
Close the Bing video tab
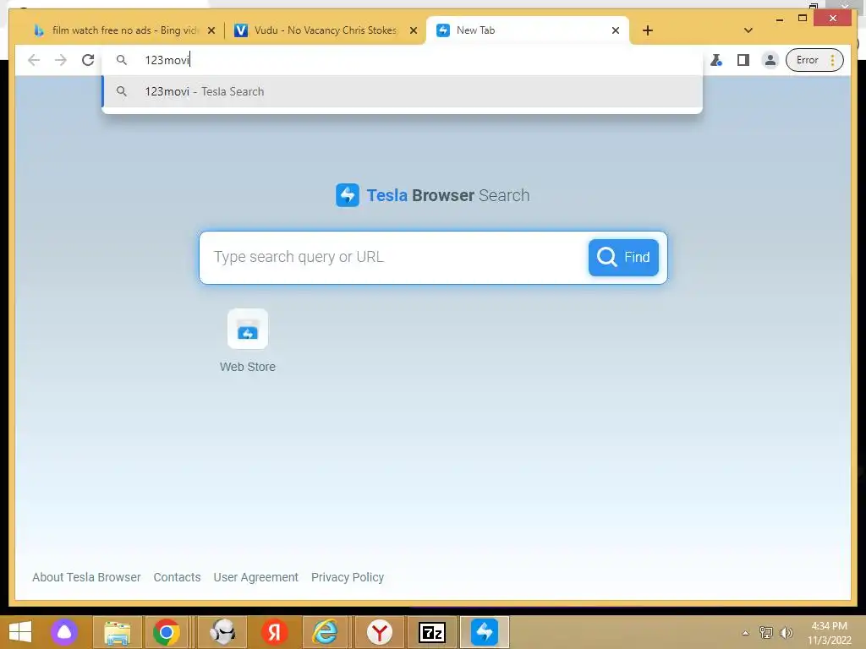pos(211,31)
